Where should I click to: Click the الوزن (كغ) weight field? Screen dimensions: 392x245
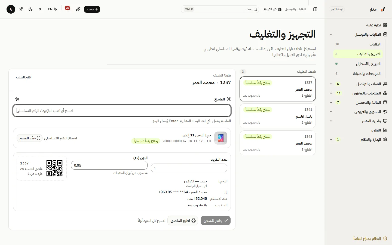pos(109,165)
